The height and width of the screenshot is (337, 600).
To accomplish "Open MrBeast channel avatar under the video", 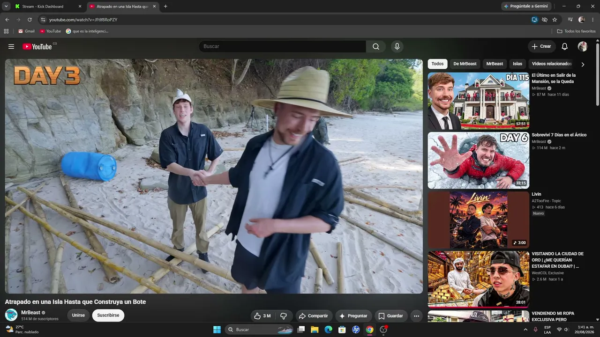I will [x=11, y=315].
